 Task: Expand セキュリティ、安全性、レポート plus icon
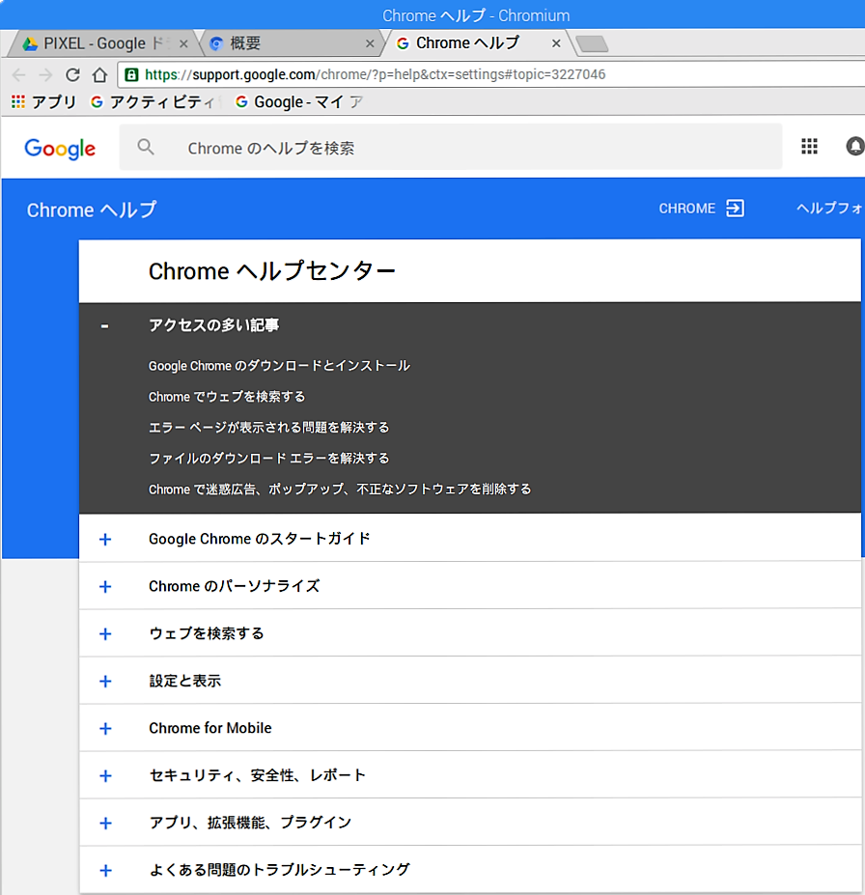point(105,776)
